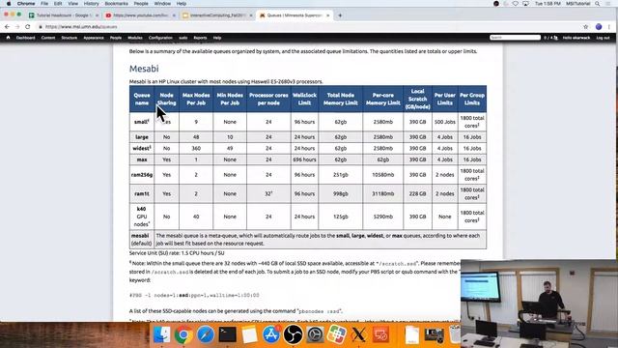Click the 998gb memory cell

[341, 193]
